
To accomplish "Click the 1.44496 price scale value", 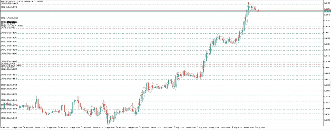I will [x=327, y=73].
